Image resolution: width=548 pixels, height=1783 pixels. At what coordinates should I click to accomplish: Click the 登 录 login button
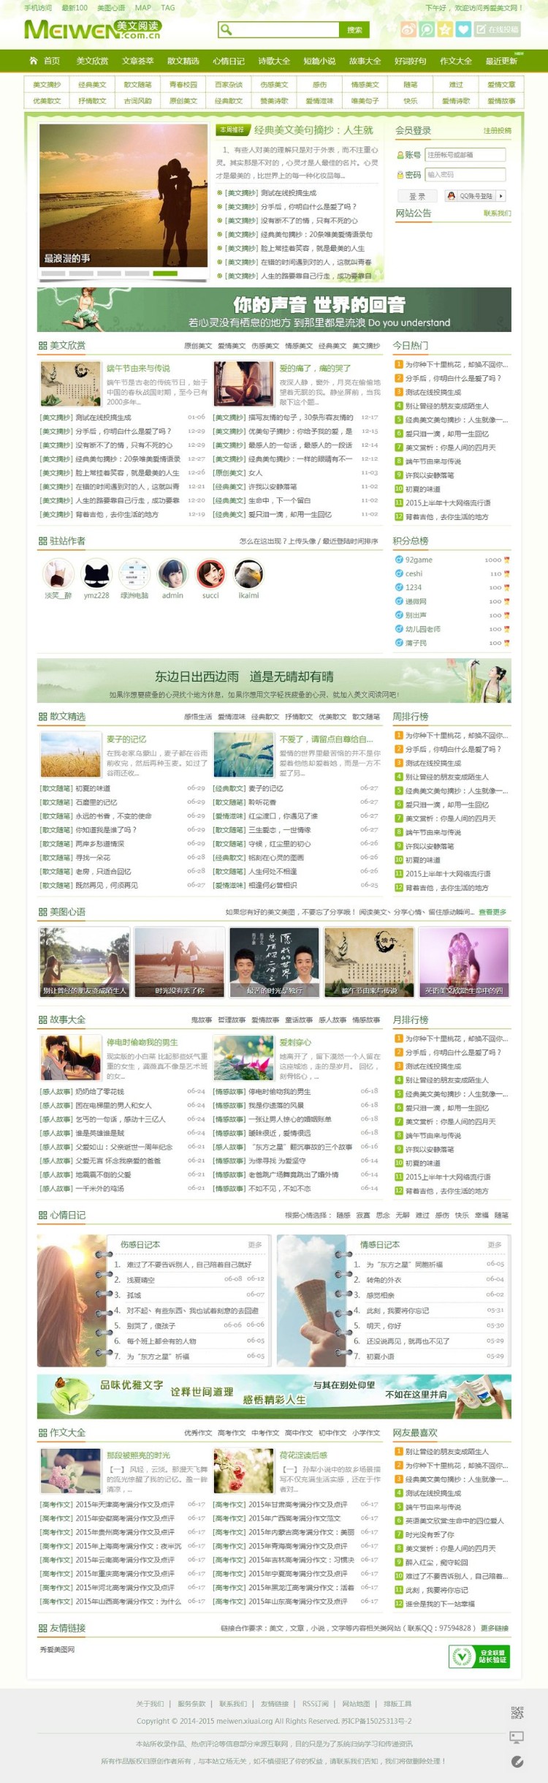click(x=417, y=196)
